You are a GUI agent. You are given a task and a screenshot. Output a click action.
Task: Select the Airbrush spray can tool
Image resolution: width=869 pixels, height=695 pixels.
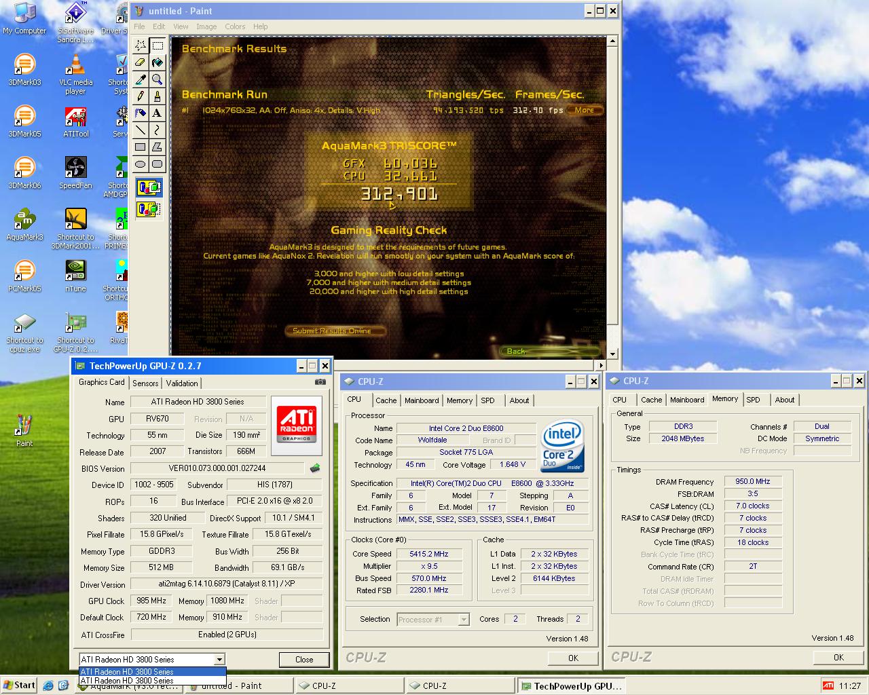(x=141, y=113)
